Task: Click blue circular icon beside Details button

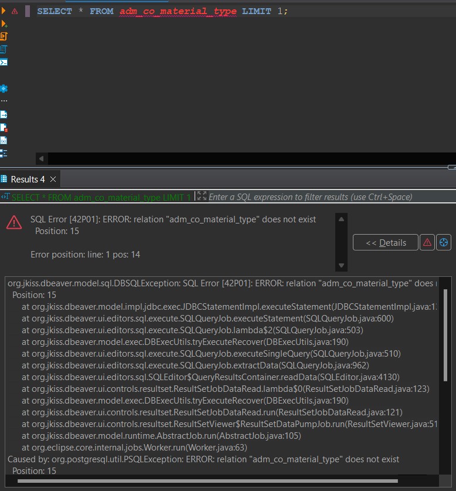Action: coord(444,242)
